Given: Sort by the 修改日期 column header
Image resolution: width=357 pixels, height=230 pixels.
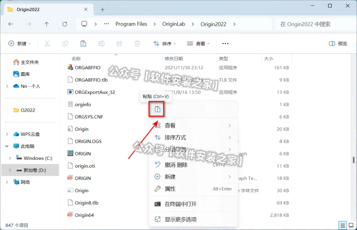Looking at the screenshot, I should pyautogui.click(x=174, y=59).
